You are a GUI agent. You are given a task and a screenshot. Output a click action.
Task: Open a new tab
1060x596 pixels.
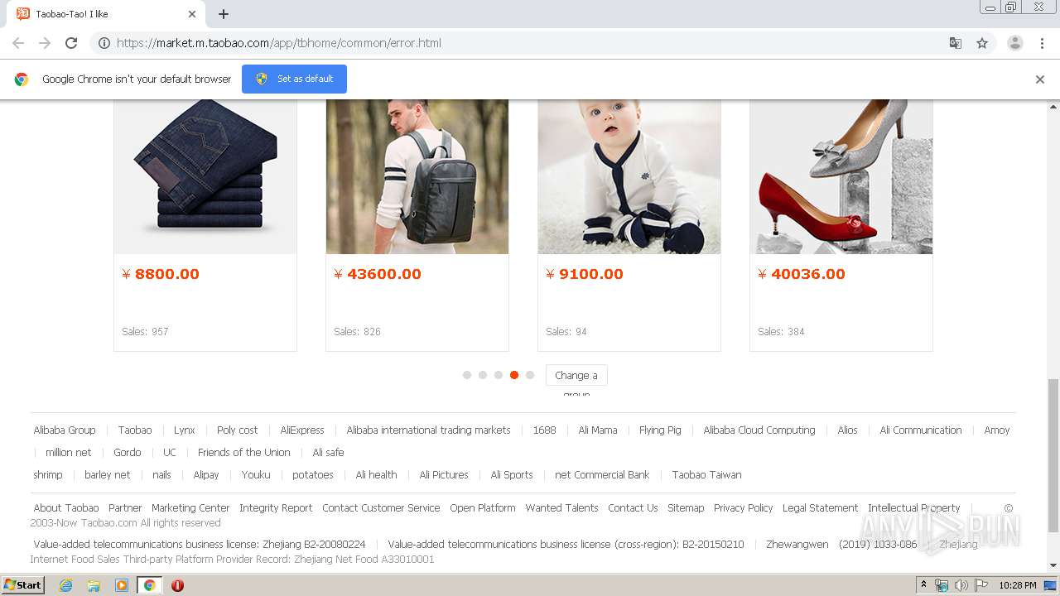(224, 14)
